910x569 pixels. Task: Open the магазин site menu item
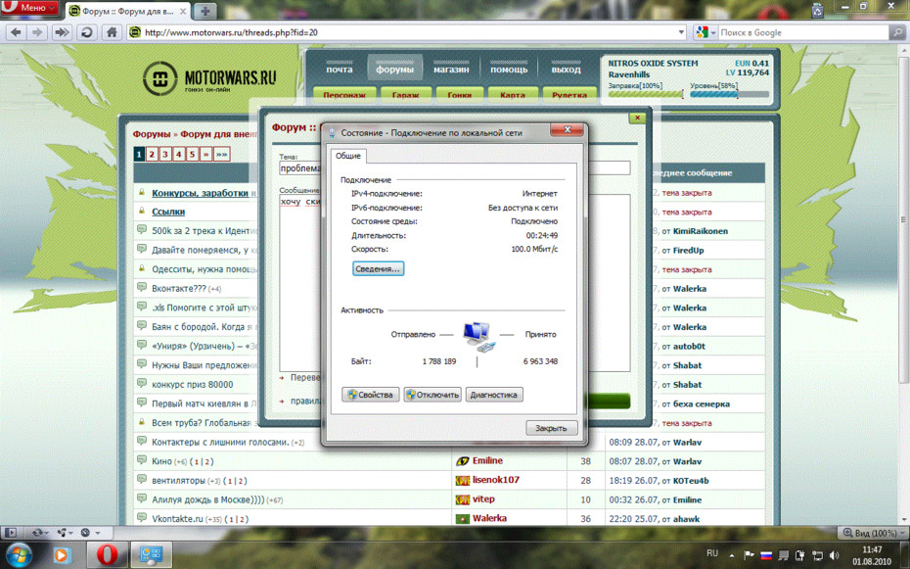(451, 70)
